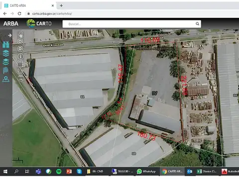This screenshot has width=239, height=179.
Task: Go forward in the browser
Action: click(x=12, y=13)
